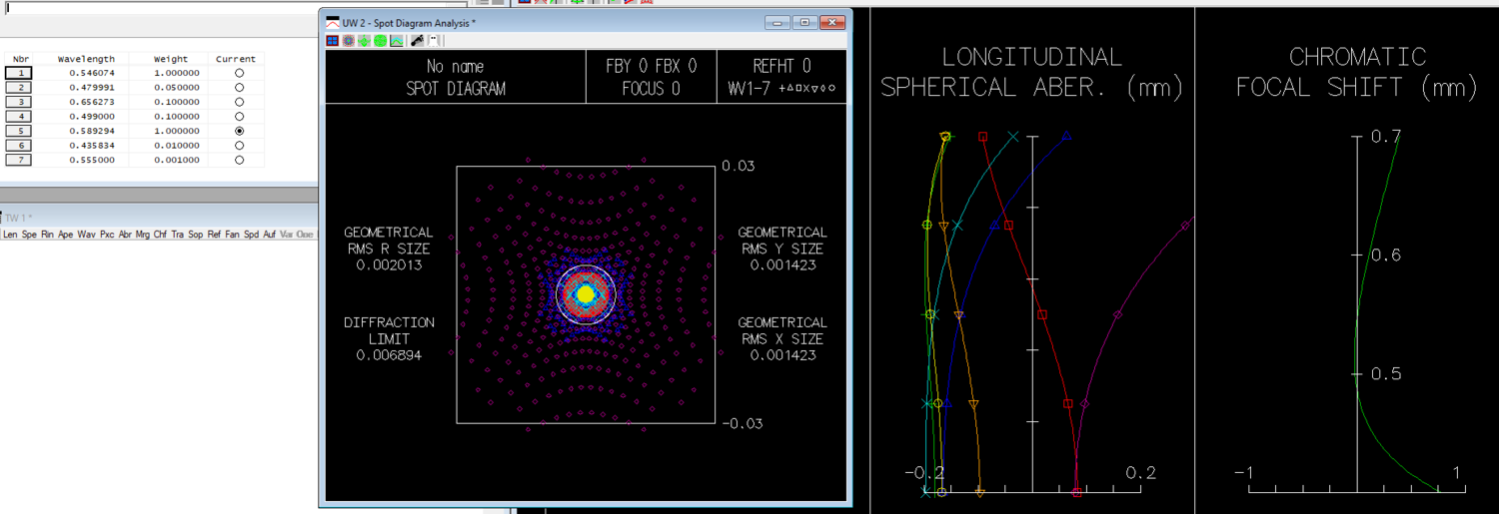This screenshot has width=1499, height=514.
Task: Maximize the Spot Diagram Analysis window
Action: (804, 22)
